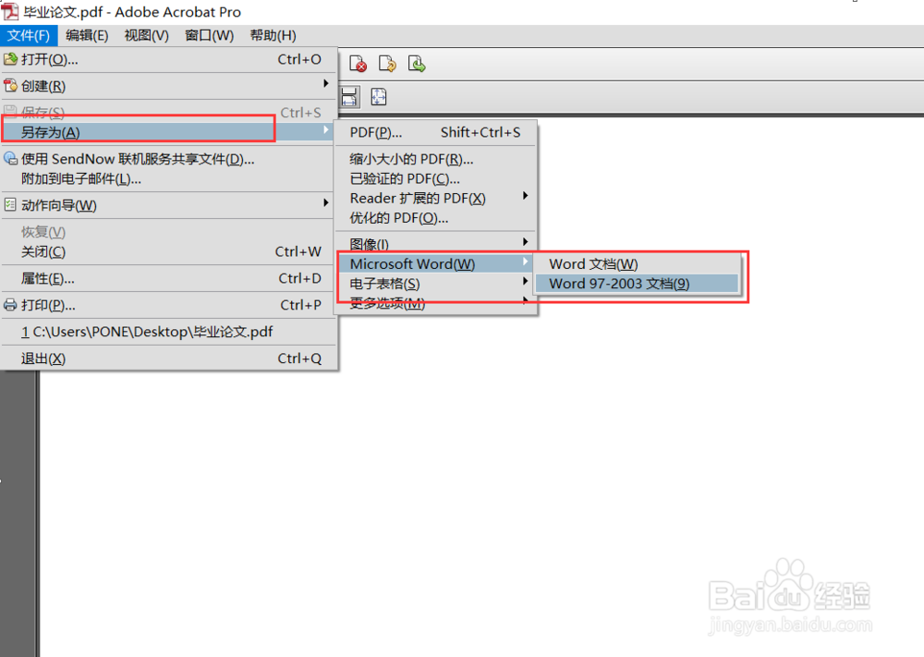Select 优化的 PDF(O)... option
This screenshot has width=924, height=657.
click(x=435, y=219)
